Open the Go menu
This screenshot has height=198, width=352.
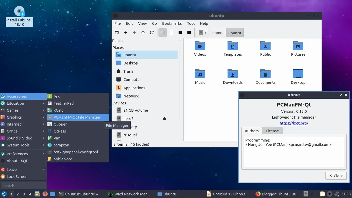(154, 23)
